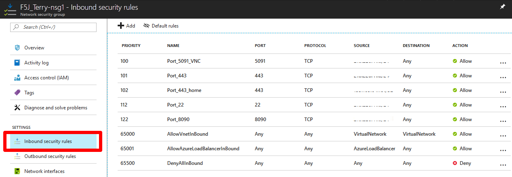Open the ellipsis menu for Port_22 rule
This screenshot has width=512, height=177.
click(x=503, y=107)
